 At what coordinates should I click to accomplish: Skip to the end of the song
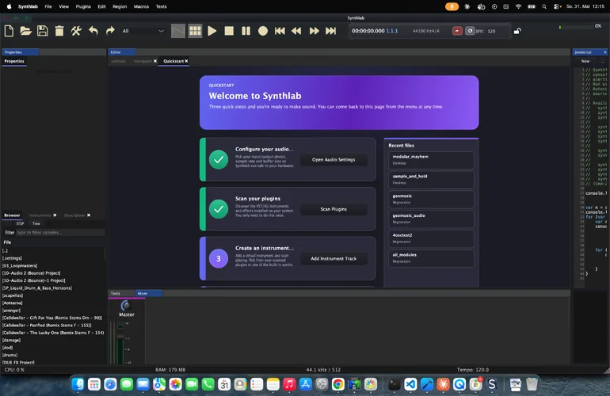point(330,31)
